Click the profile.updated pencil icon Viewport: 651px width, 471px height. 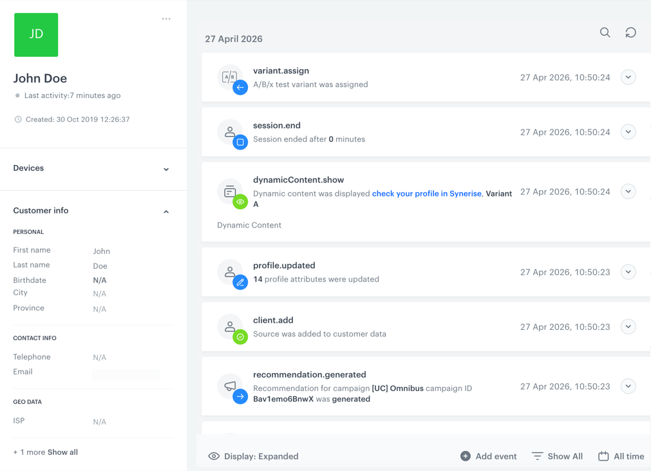pos(240,282)
